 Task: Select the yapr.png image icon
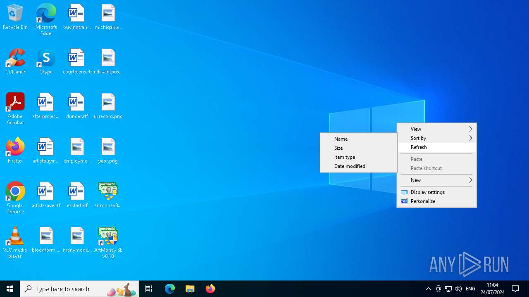pos(108,151)
